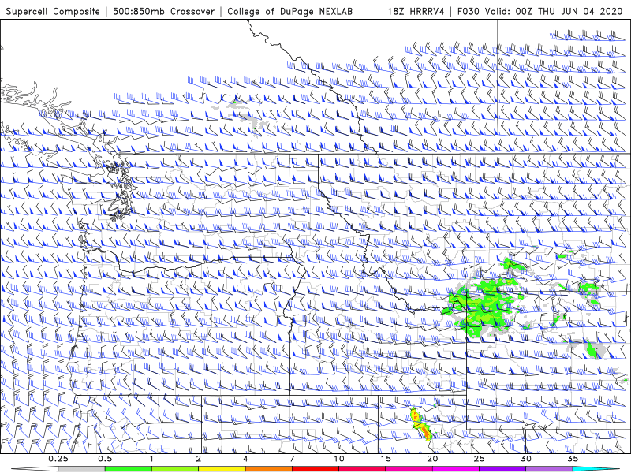Click the legend value 10

339,459
